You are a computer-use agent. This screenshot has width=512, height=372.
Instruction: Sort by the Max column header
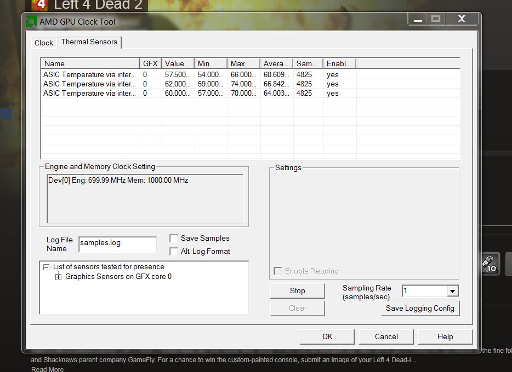tap(244, 63)
